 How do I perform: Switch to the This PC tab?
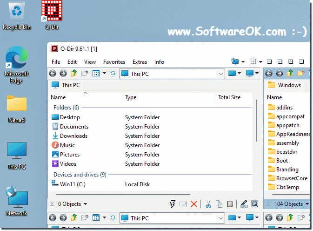[x=66, y=85]
